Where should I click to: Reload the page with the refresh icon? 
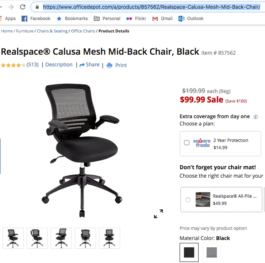[23, 7]
